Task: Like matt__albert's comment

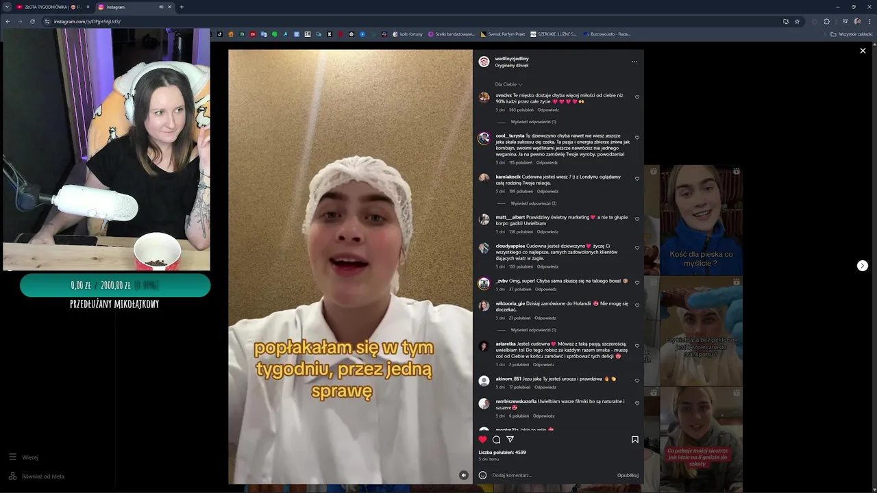Action: (x=637, y=219)
